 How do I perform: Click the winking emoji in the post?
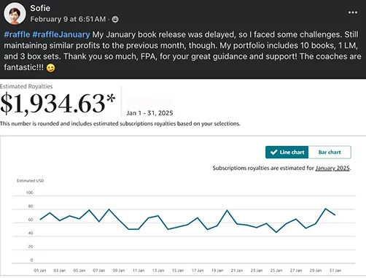click(x=50, y=68)
